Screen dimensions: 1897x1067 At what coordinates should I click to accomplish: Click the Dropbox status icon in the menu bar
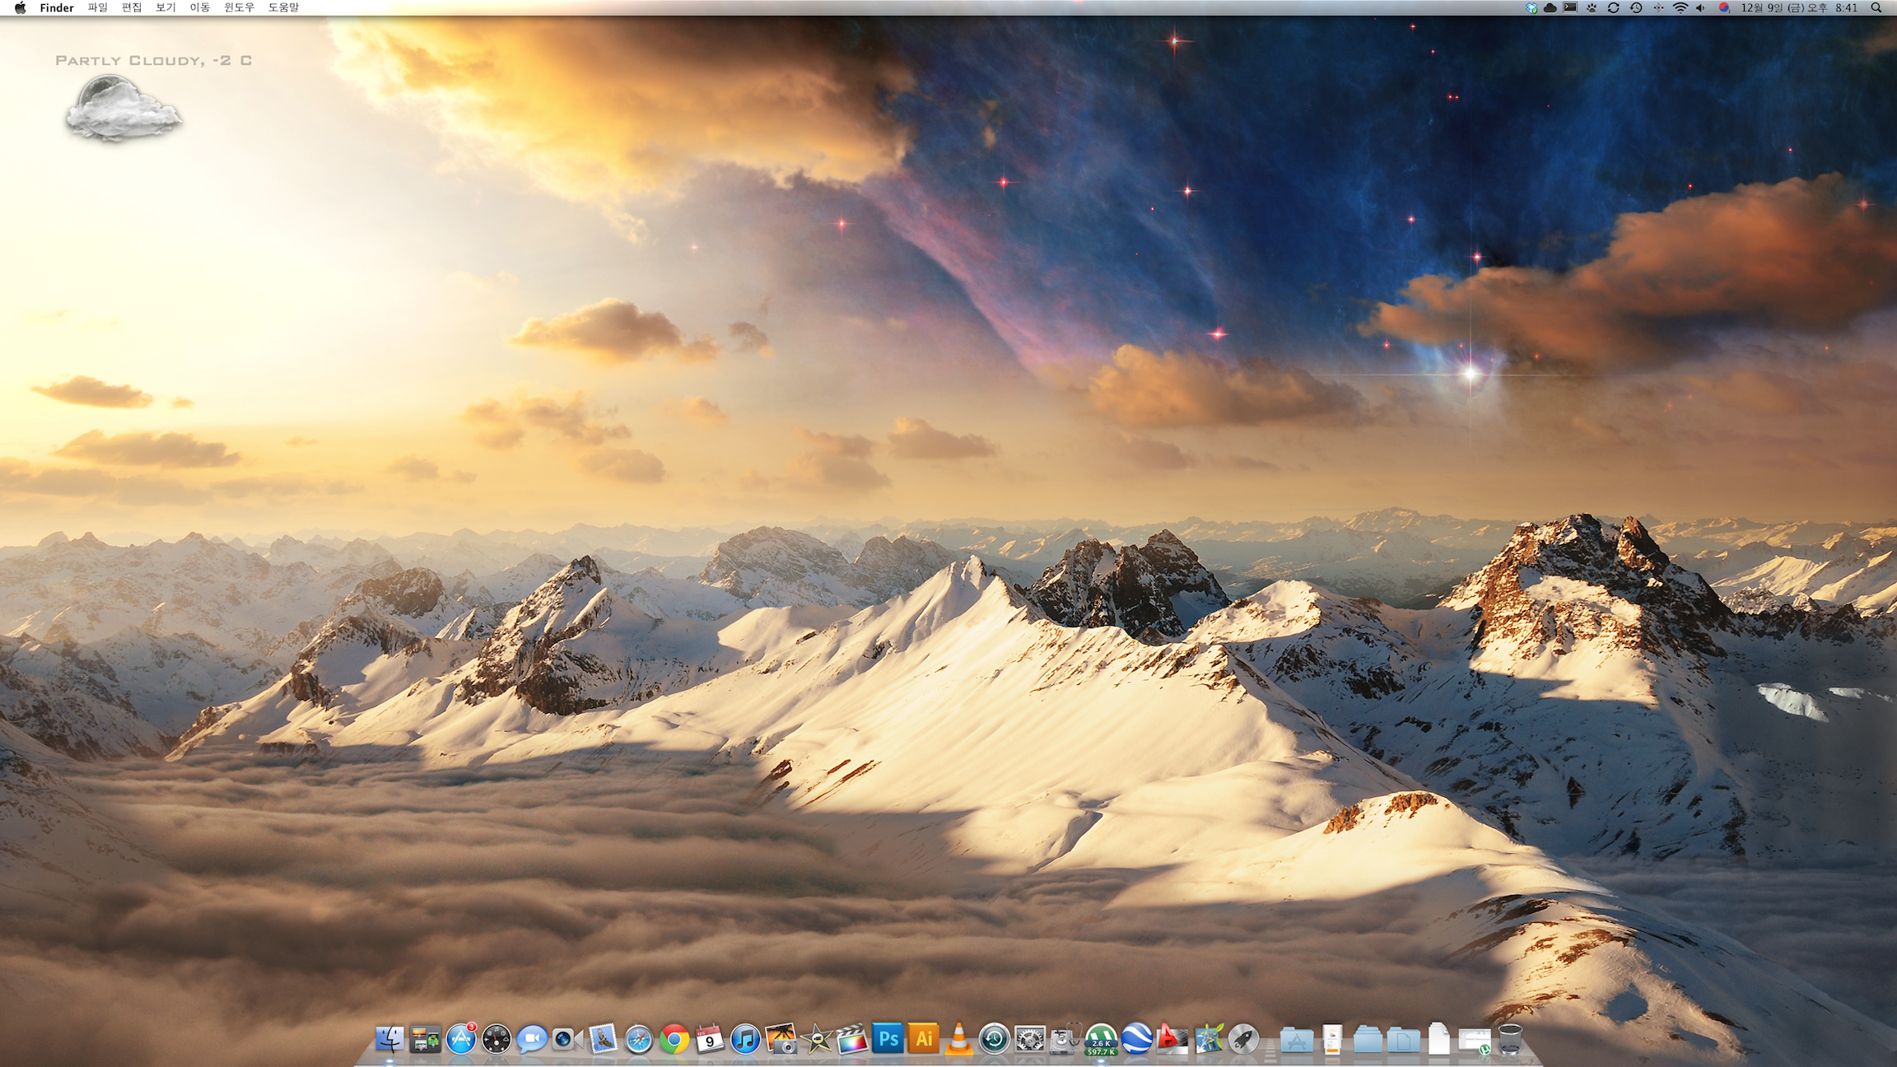1531,7
